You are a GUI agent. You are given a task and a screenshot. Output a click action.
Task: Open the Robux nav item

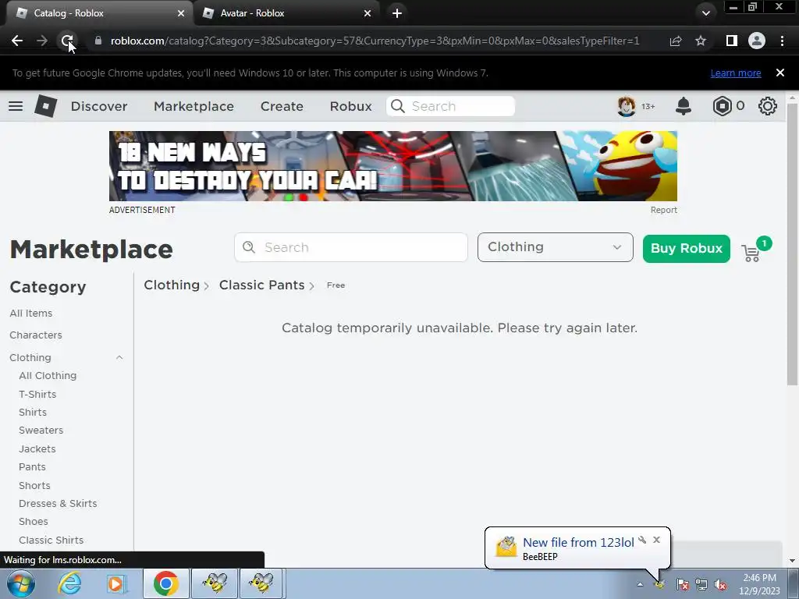[x=350, y=106]
